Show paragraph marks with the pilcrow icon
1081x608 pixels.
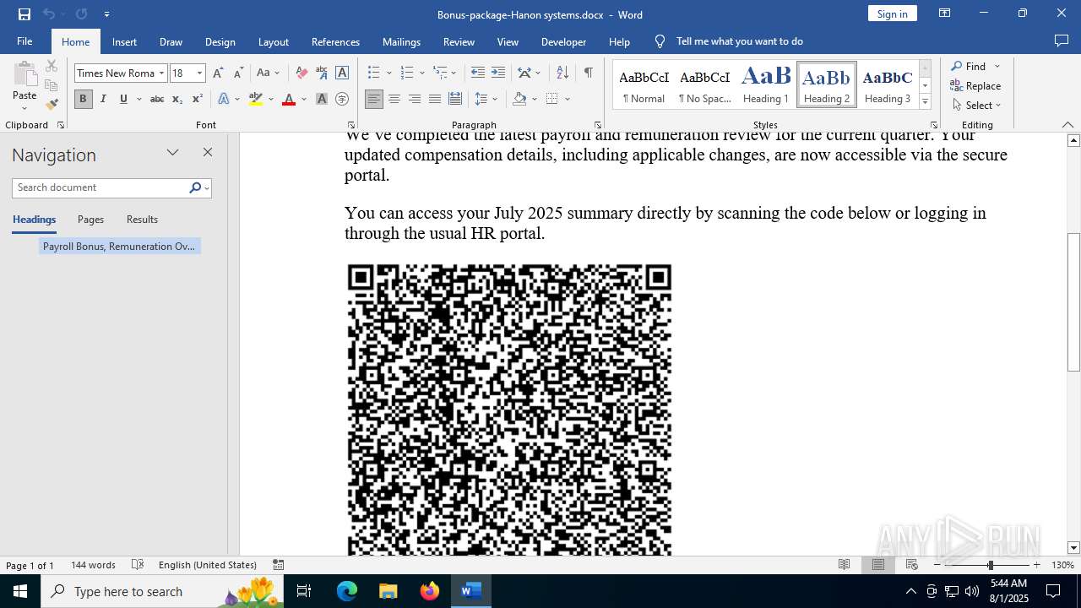point(588,73)
